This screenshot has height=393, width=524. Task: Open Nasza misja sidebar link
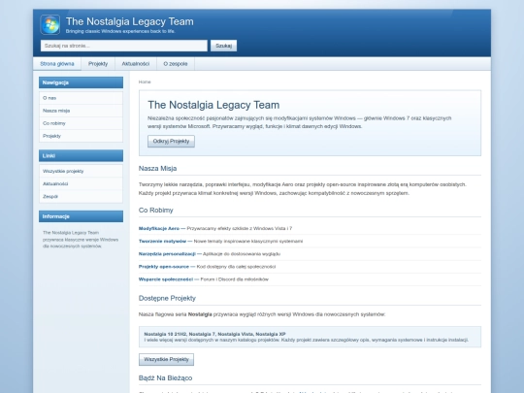81,111
